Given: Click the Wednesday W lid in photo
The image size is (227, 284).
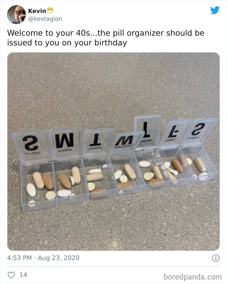Looking at the screenshot, I should click(x=127, y=142).
